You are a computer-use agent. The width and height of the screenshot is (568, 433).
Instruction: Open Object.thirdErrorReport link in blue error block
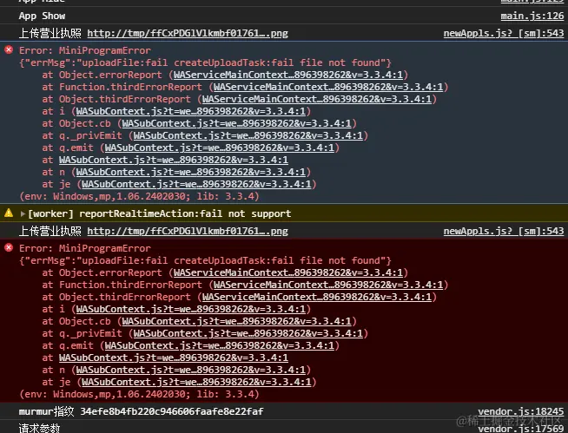317,99
